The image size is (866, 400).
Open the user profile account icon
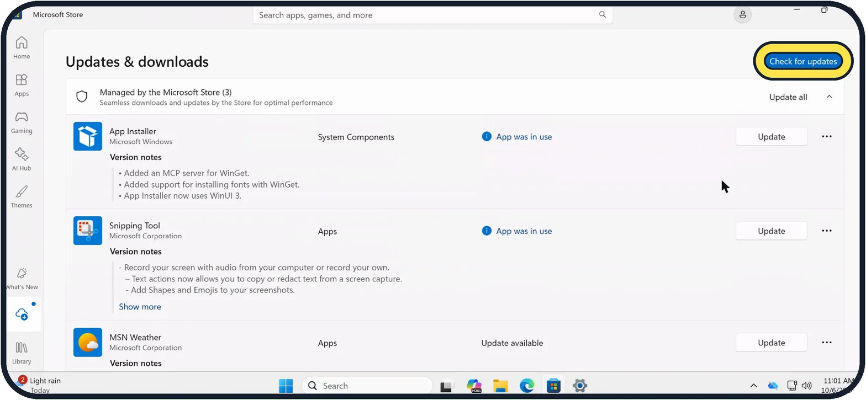743,15
